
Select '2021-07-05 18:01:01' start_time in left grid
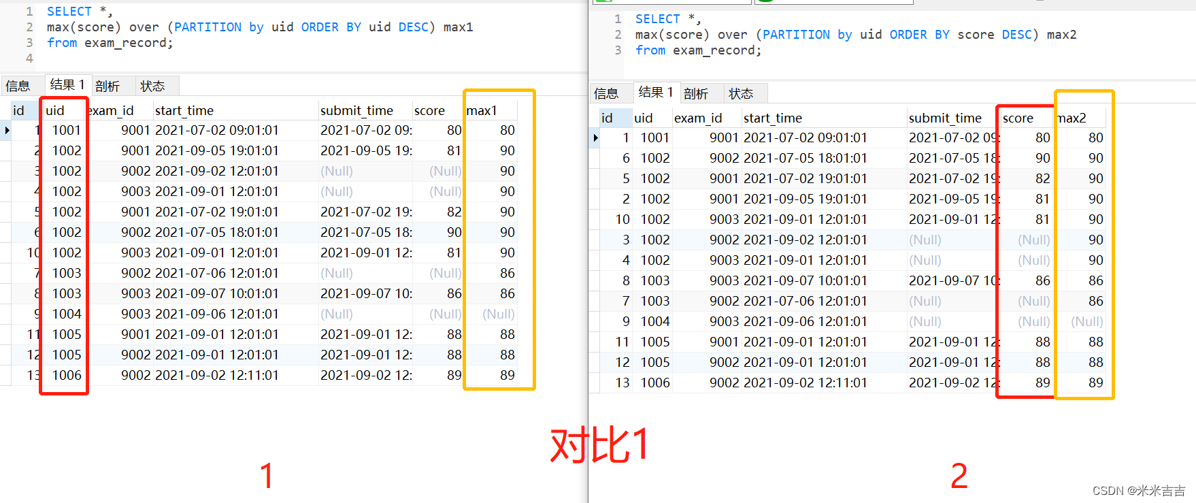point(235,232)
